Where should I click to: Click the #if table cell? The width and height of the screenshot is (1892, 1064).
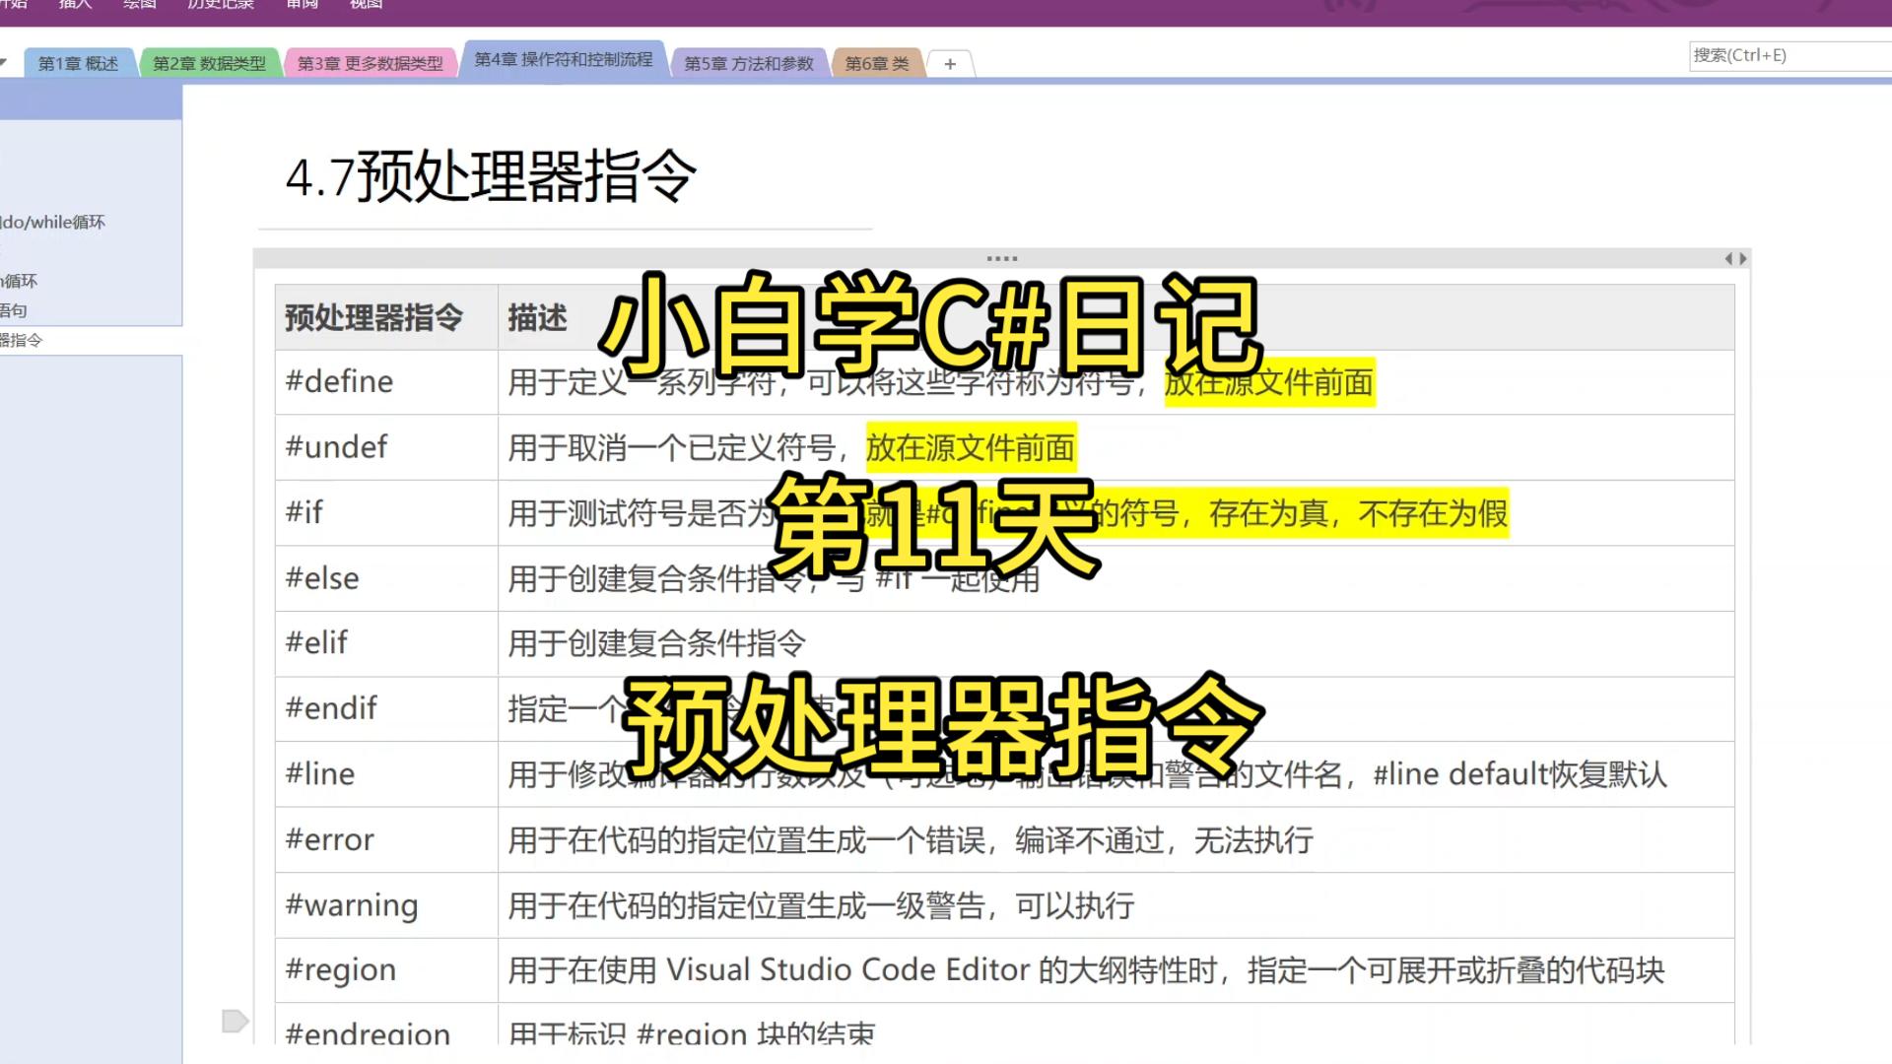(386, 512)
